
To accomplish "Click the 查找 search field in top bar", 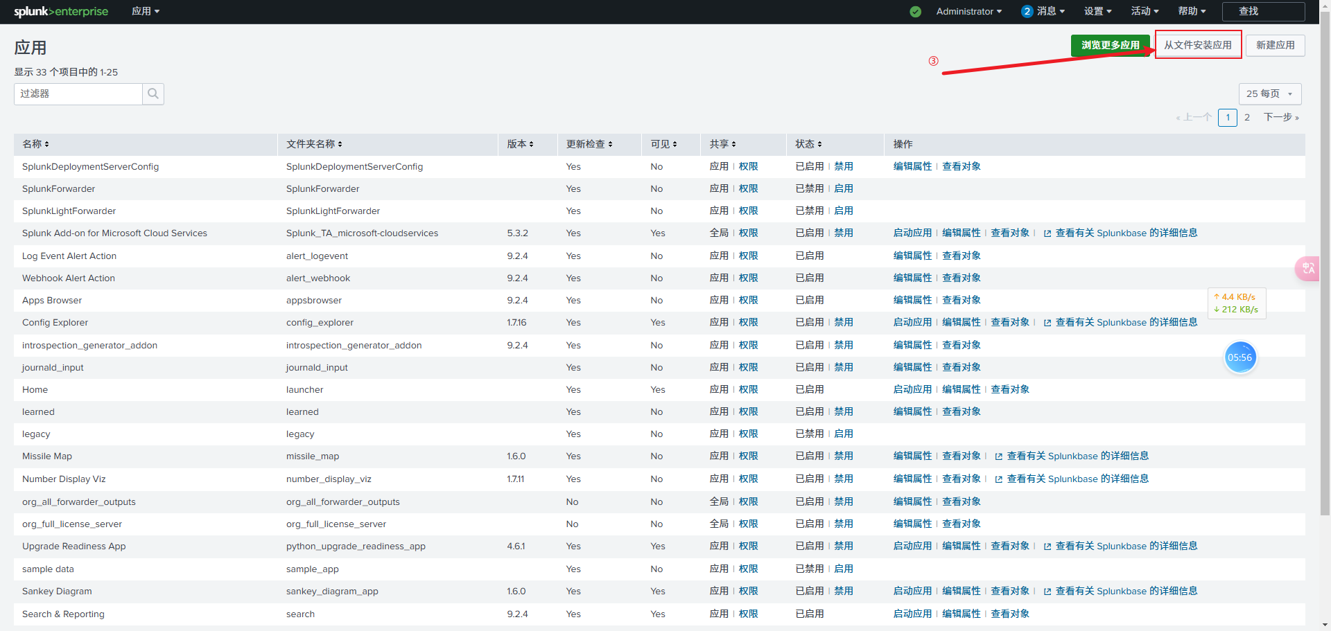I will (x=1263, y=12).
